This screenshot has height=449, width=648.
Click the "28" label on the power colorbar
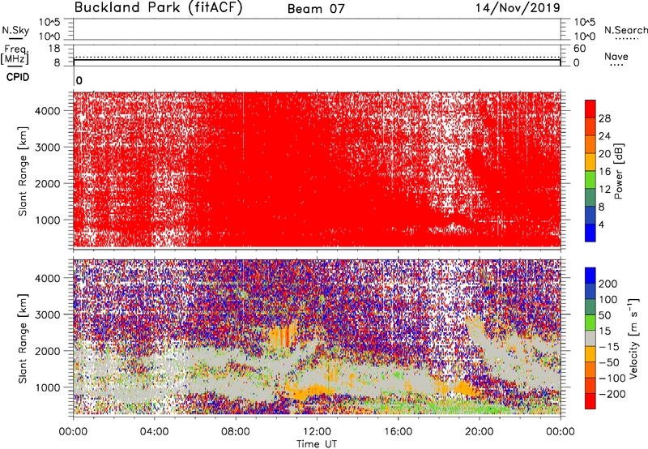click(x=604, y=119)
